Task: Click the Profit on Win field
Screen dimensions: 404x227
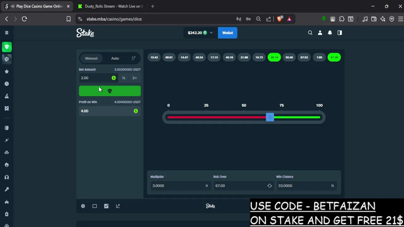Action: pos(110,111)
